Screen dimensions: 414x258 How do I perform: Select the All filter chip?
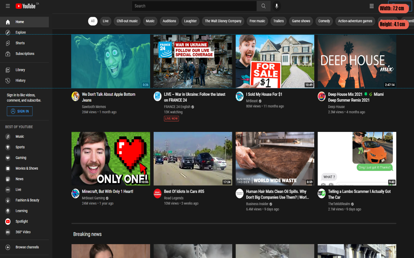click(x=93, y=21)
